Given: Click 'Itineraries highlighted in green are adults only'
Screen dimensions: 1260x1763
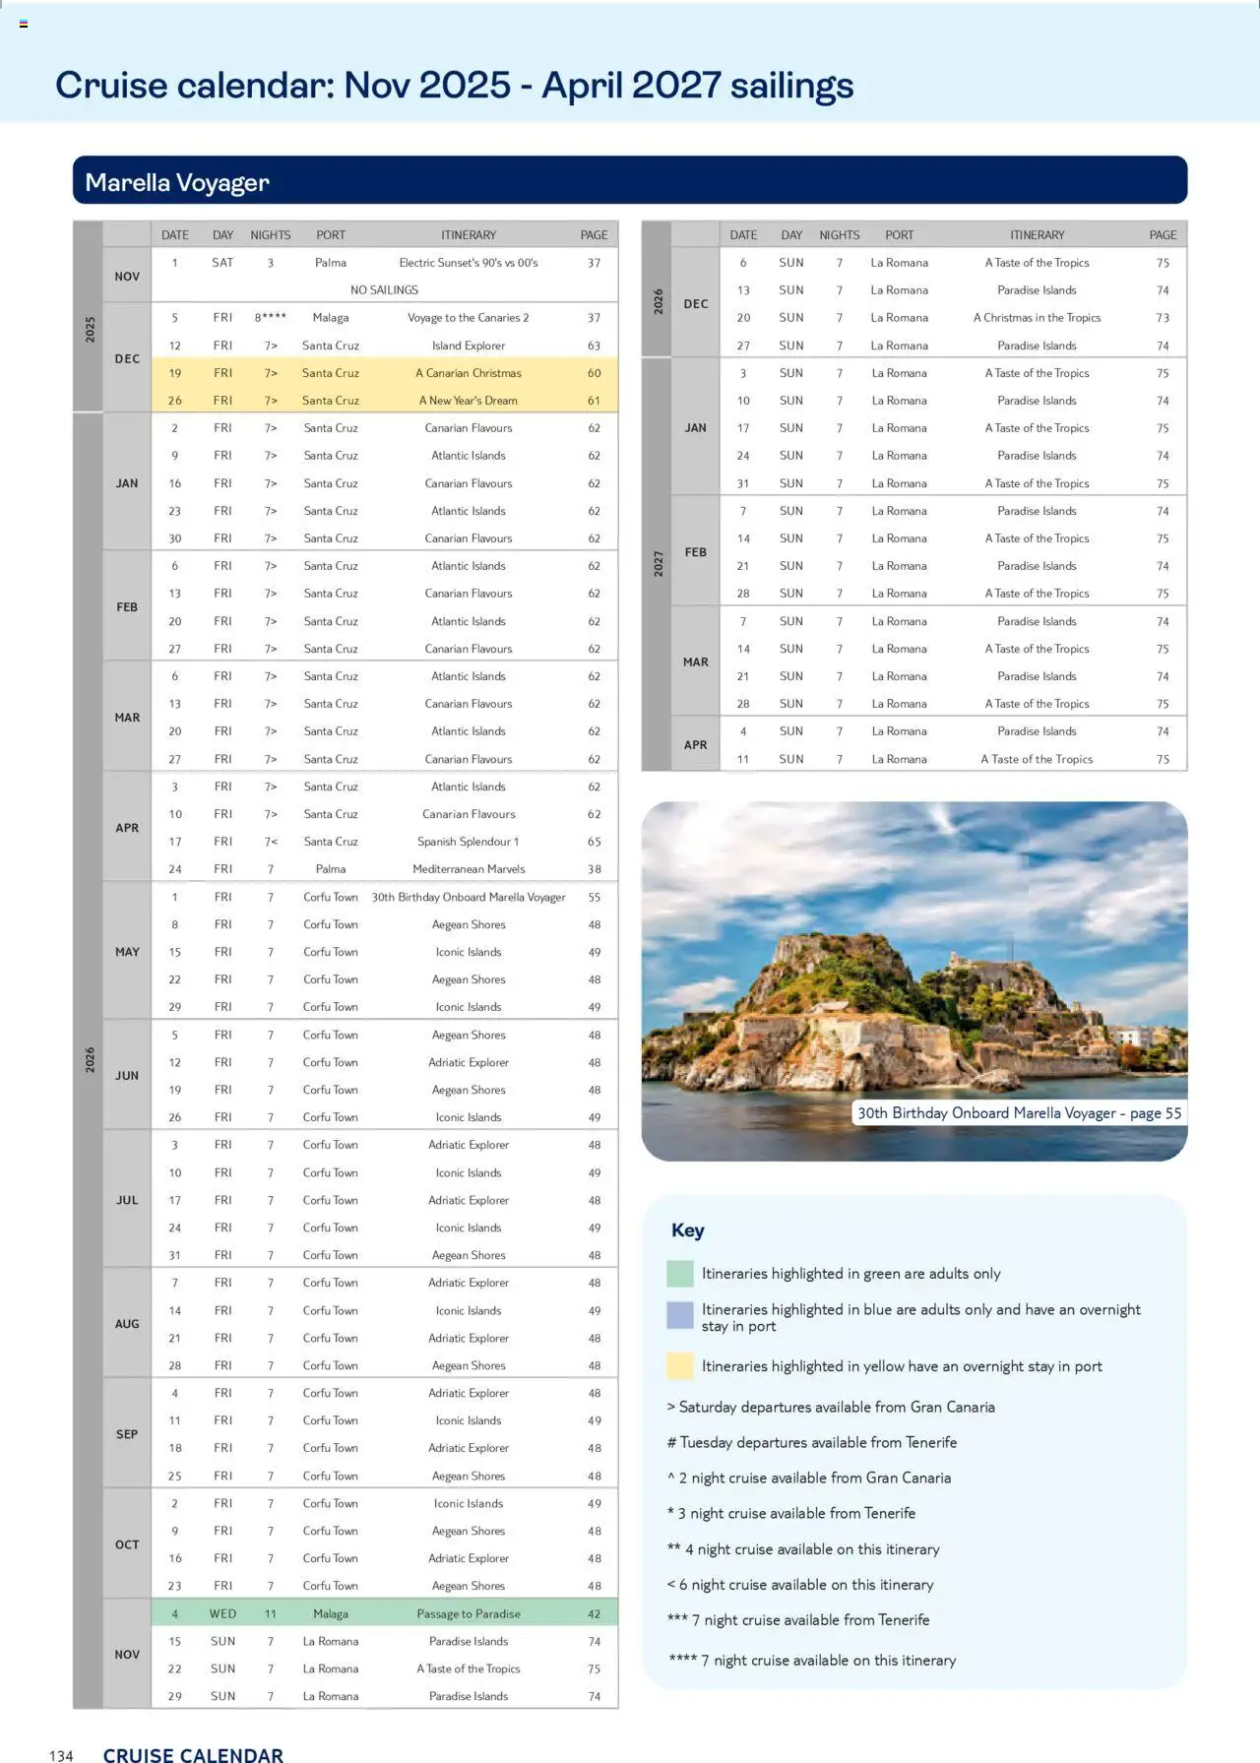Looking at the screenshot, I should [x=851, y=1274].
